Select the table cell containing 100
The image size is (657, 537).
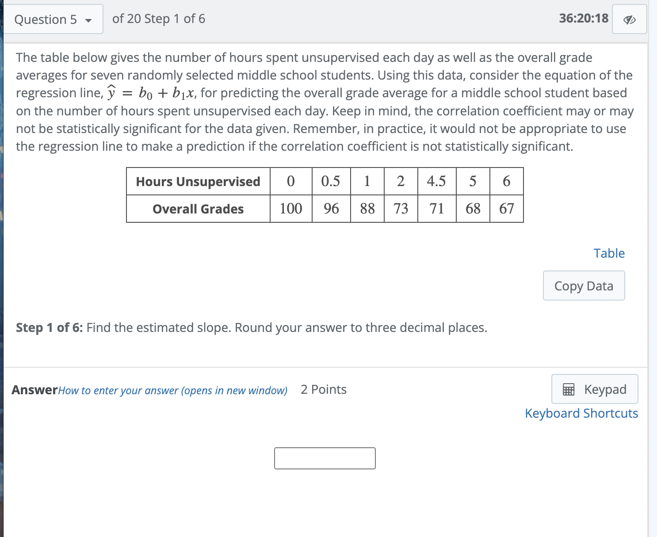(291, 209)
